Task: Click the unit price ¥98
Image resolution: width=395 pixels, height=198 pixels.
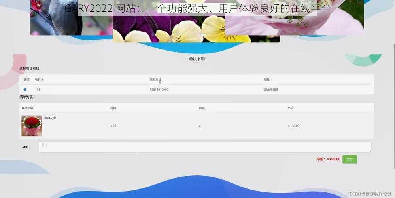Action: (113, 126)
